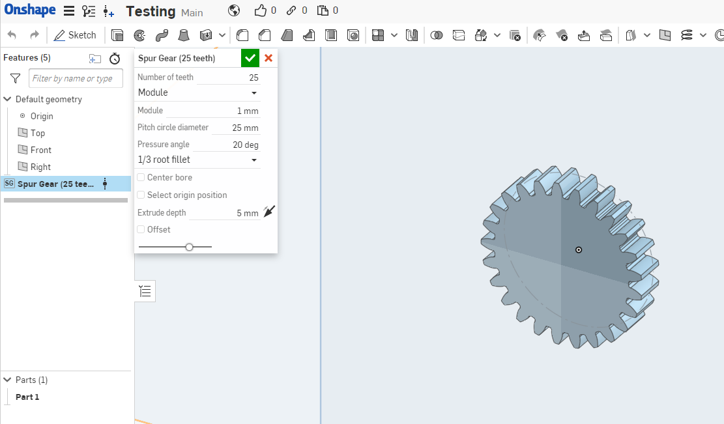The image size is (724, 424).
Task: Select the Draft tool
Action: click(x=287, y=35)
